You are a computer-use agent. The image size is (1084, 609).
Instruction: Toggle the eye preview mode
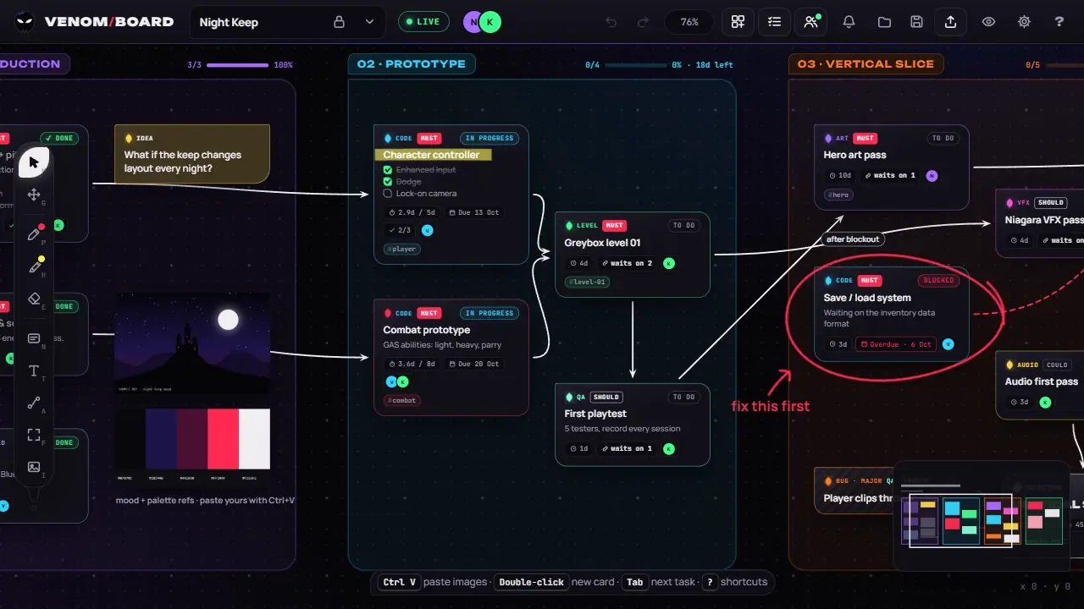point(988,22)
